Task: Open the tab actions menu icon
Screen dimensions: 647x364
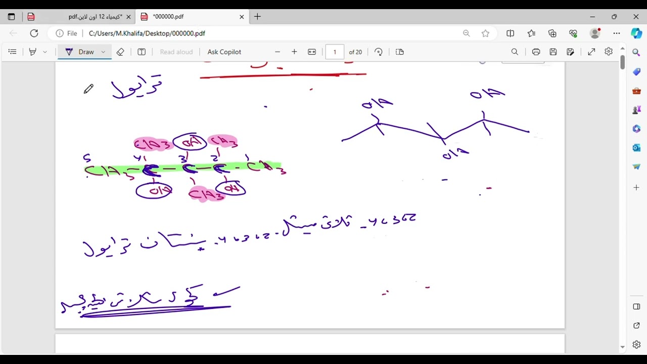Action: pos(11,17)
